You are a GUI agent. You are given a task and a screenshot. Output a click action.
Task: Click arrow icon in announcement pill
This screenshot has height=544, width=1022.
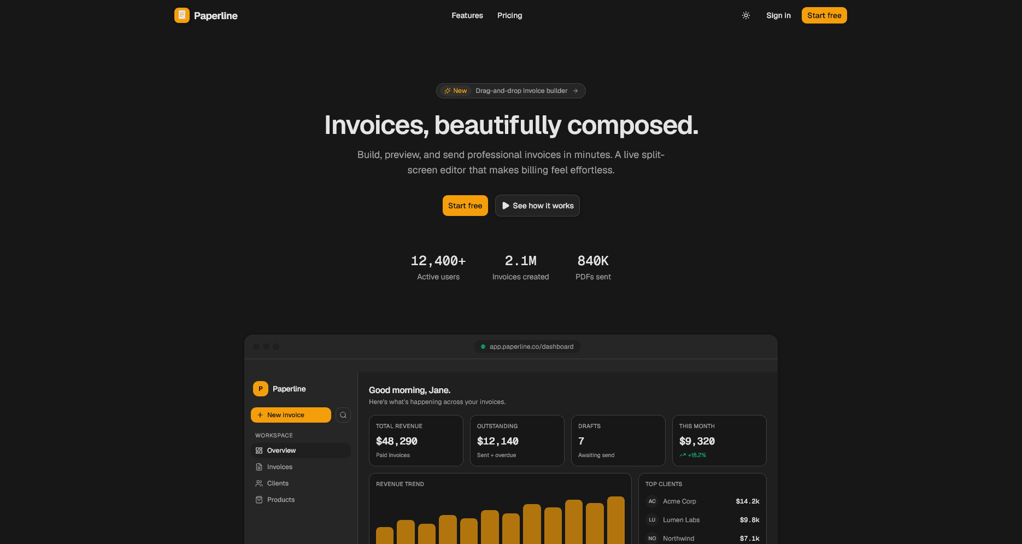click(x=575, y=91)
